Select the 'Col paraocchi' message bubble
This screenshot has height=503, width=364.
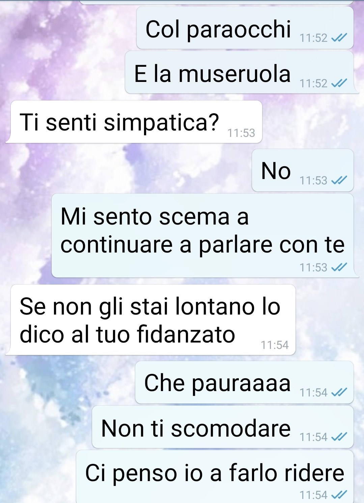(245, 28)
